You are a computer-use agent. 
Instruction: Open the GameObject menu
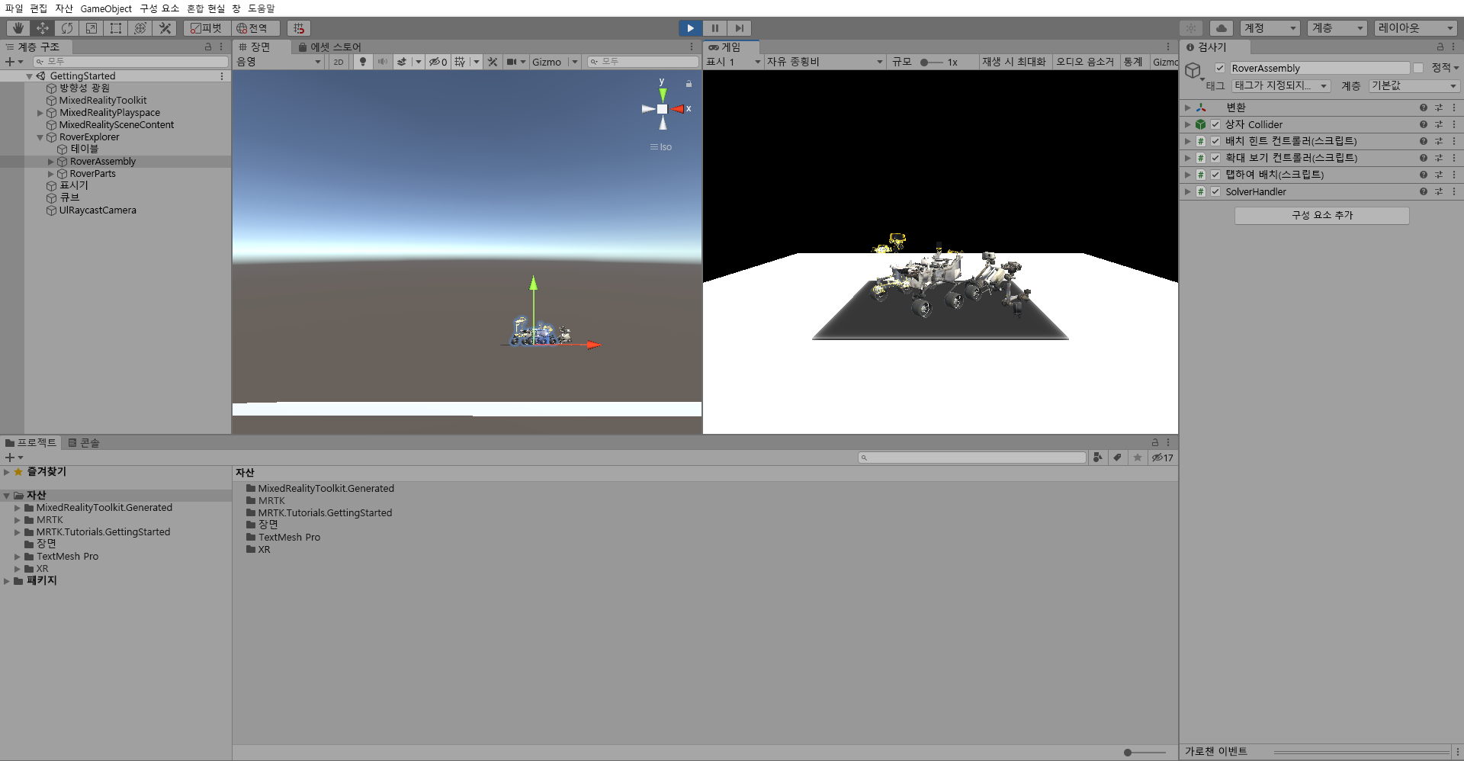click(106, 8)
